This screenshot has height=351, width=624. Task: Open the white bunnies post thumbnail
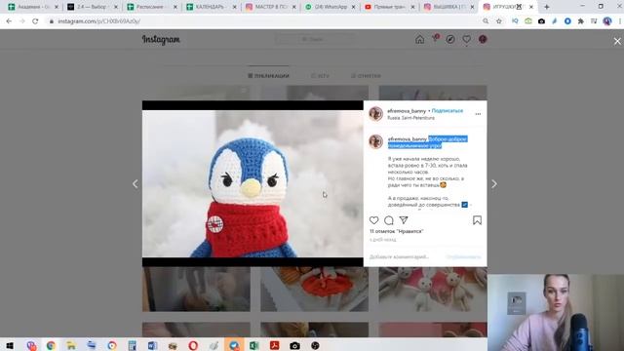click(x=433, y=289)
